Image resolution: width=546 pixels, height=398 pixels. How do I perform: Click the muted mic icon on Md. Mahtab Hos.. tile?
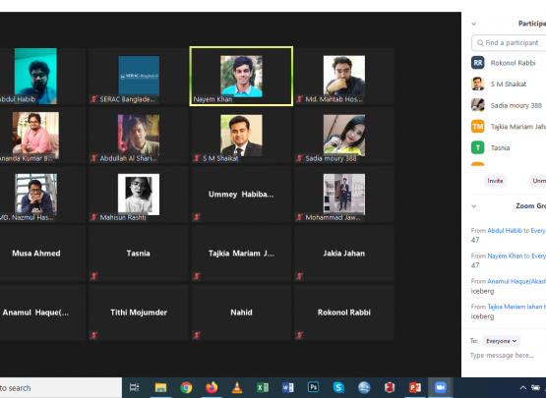pyautogui.click(x=299, y=99)
